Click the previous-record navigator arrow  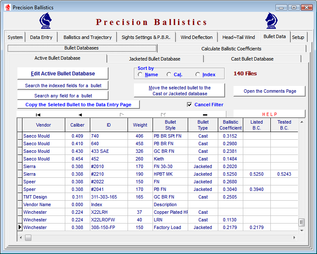click(x=80, y=114)
